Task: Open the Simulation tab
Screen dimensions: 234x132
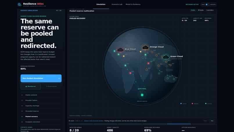Action: point(101,4)
